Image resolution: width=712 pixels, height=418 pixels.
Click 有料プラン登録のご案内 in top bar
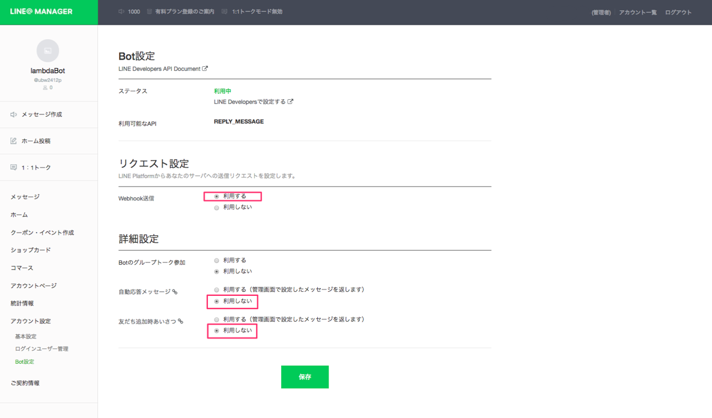coord(184,11)
